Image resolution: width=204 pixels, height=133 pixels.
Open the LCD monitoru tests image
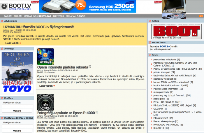174,9
